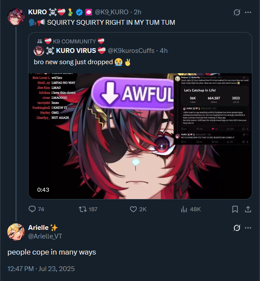Image resolution: width=260 pixels, height=281 pixels.
Task: View analytics bar icon showing 48K
Action: (184, 209)
